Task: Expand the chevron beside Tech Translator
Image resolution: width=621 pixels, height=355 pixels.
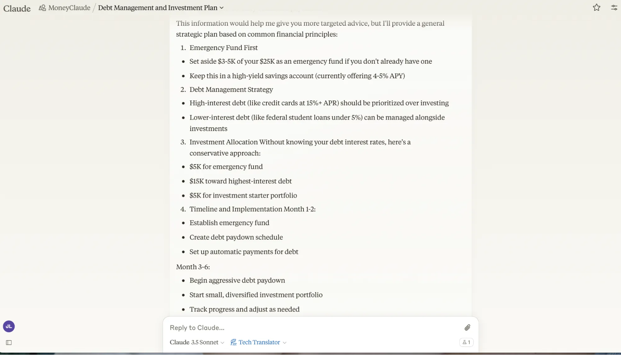Action: click(x=285, y=343)
